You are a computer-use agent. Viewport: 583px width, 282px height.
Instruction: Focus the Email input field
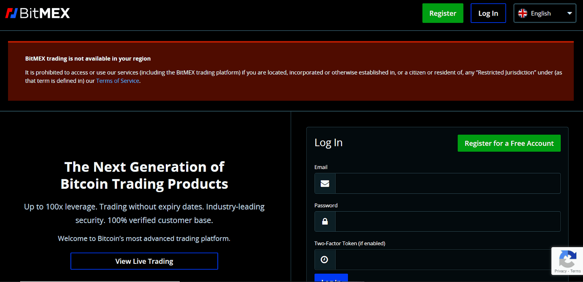coord(448,183)
